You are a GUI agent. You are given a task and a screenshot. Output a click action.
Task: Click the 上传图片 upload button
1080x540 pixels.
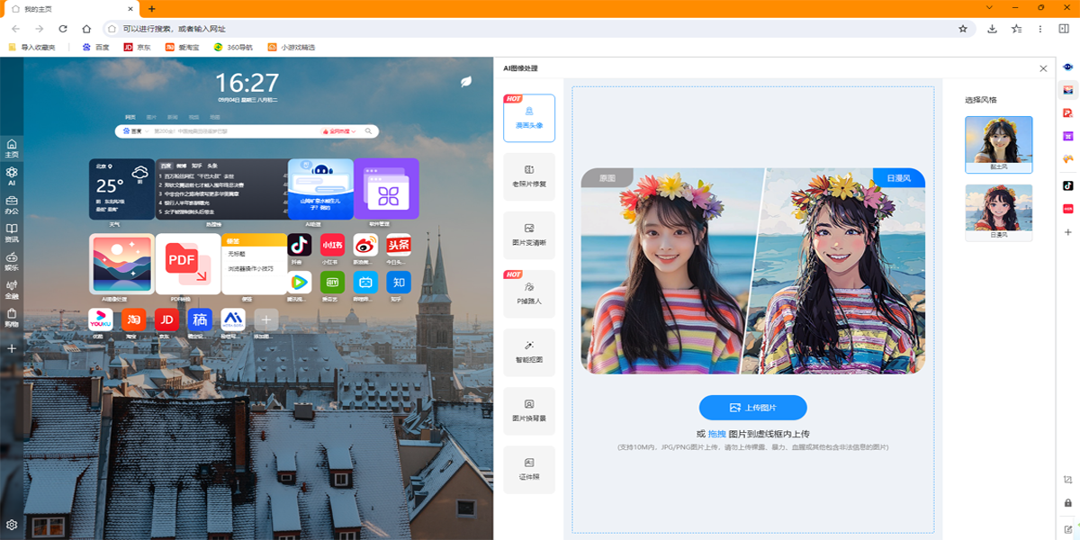[x=752, y=408]
